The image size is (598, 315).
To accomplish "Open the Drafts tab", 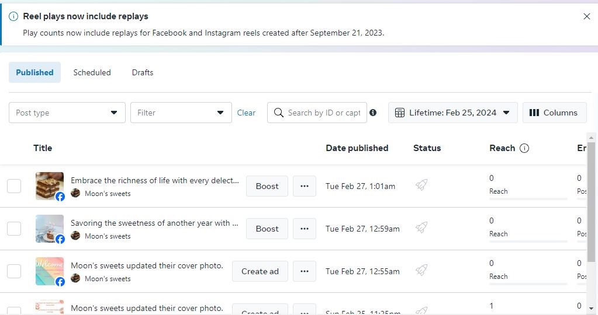I will coord(143,72).
